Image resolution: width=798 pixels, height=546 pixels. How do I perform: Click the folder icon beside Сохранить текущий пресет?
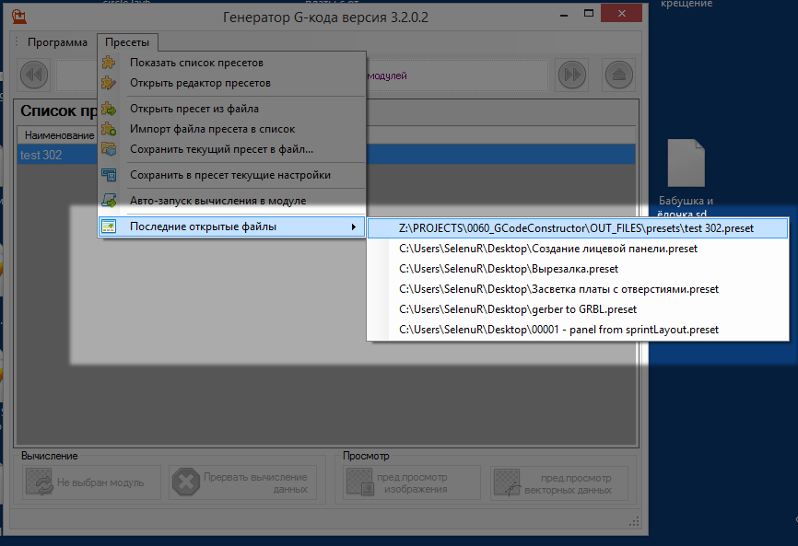pyautogui.click(x=109, y=149)
